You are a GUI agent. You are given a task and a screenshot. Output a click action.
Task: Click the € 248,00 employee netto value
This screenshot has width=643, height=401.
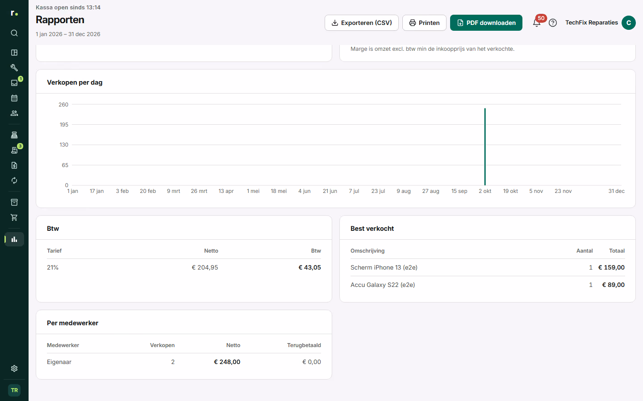coord(227,362)
